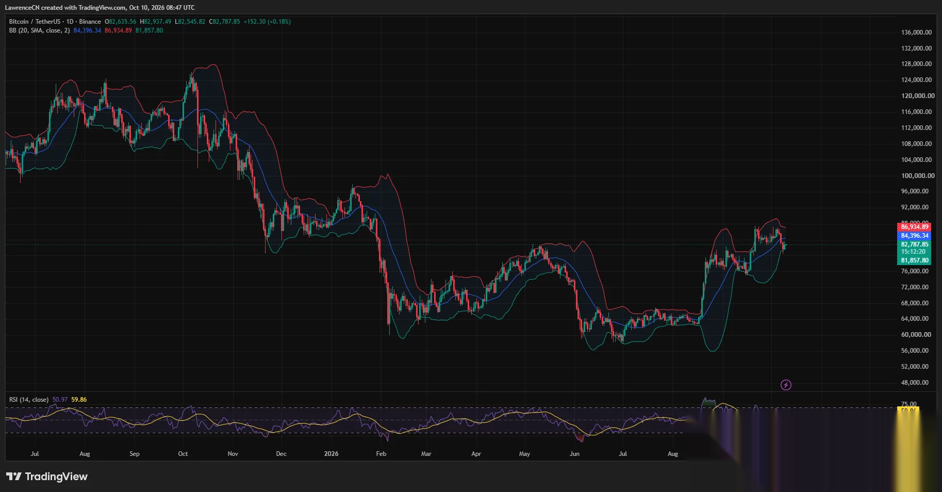942x492 pixels.
Task: Click the TradingView logo
Action: pos(47,477)
